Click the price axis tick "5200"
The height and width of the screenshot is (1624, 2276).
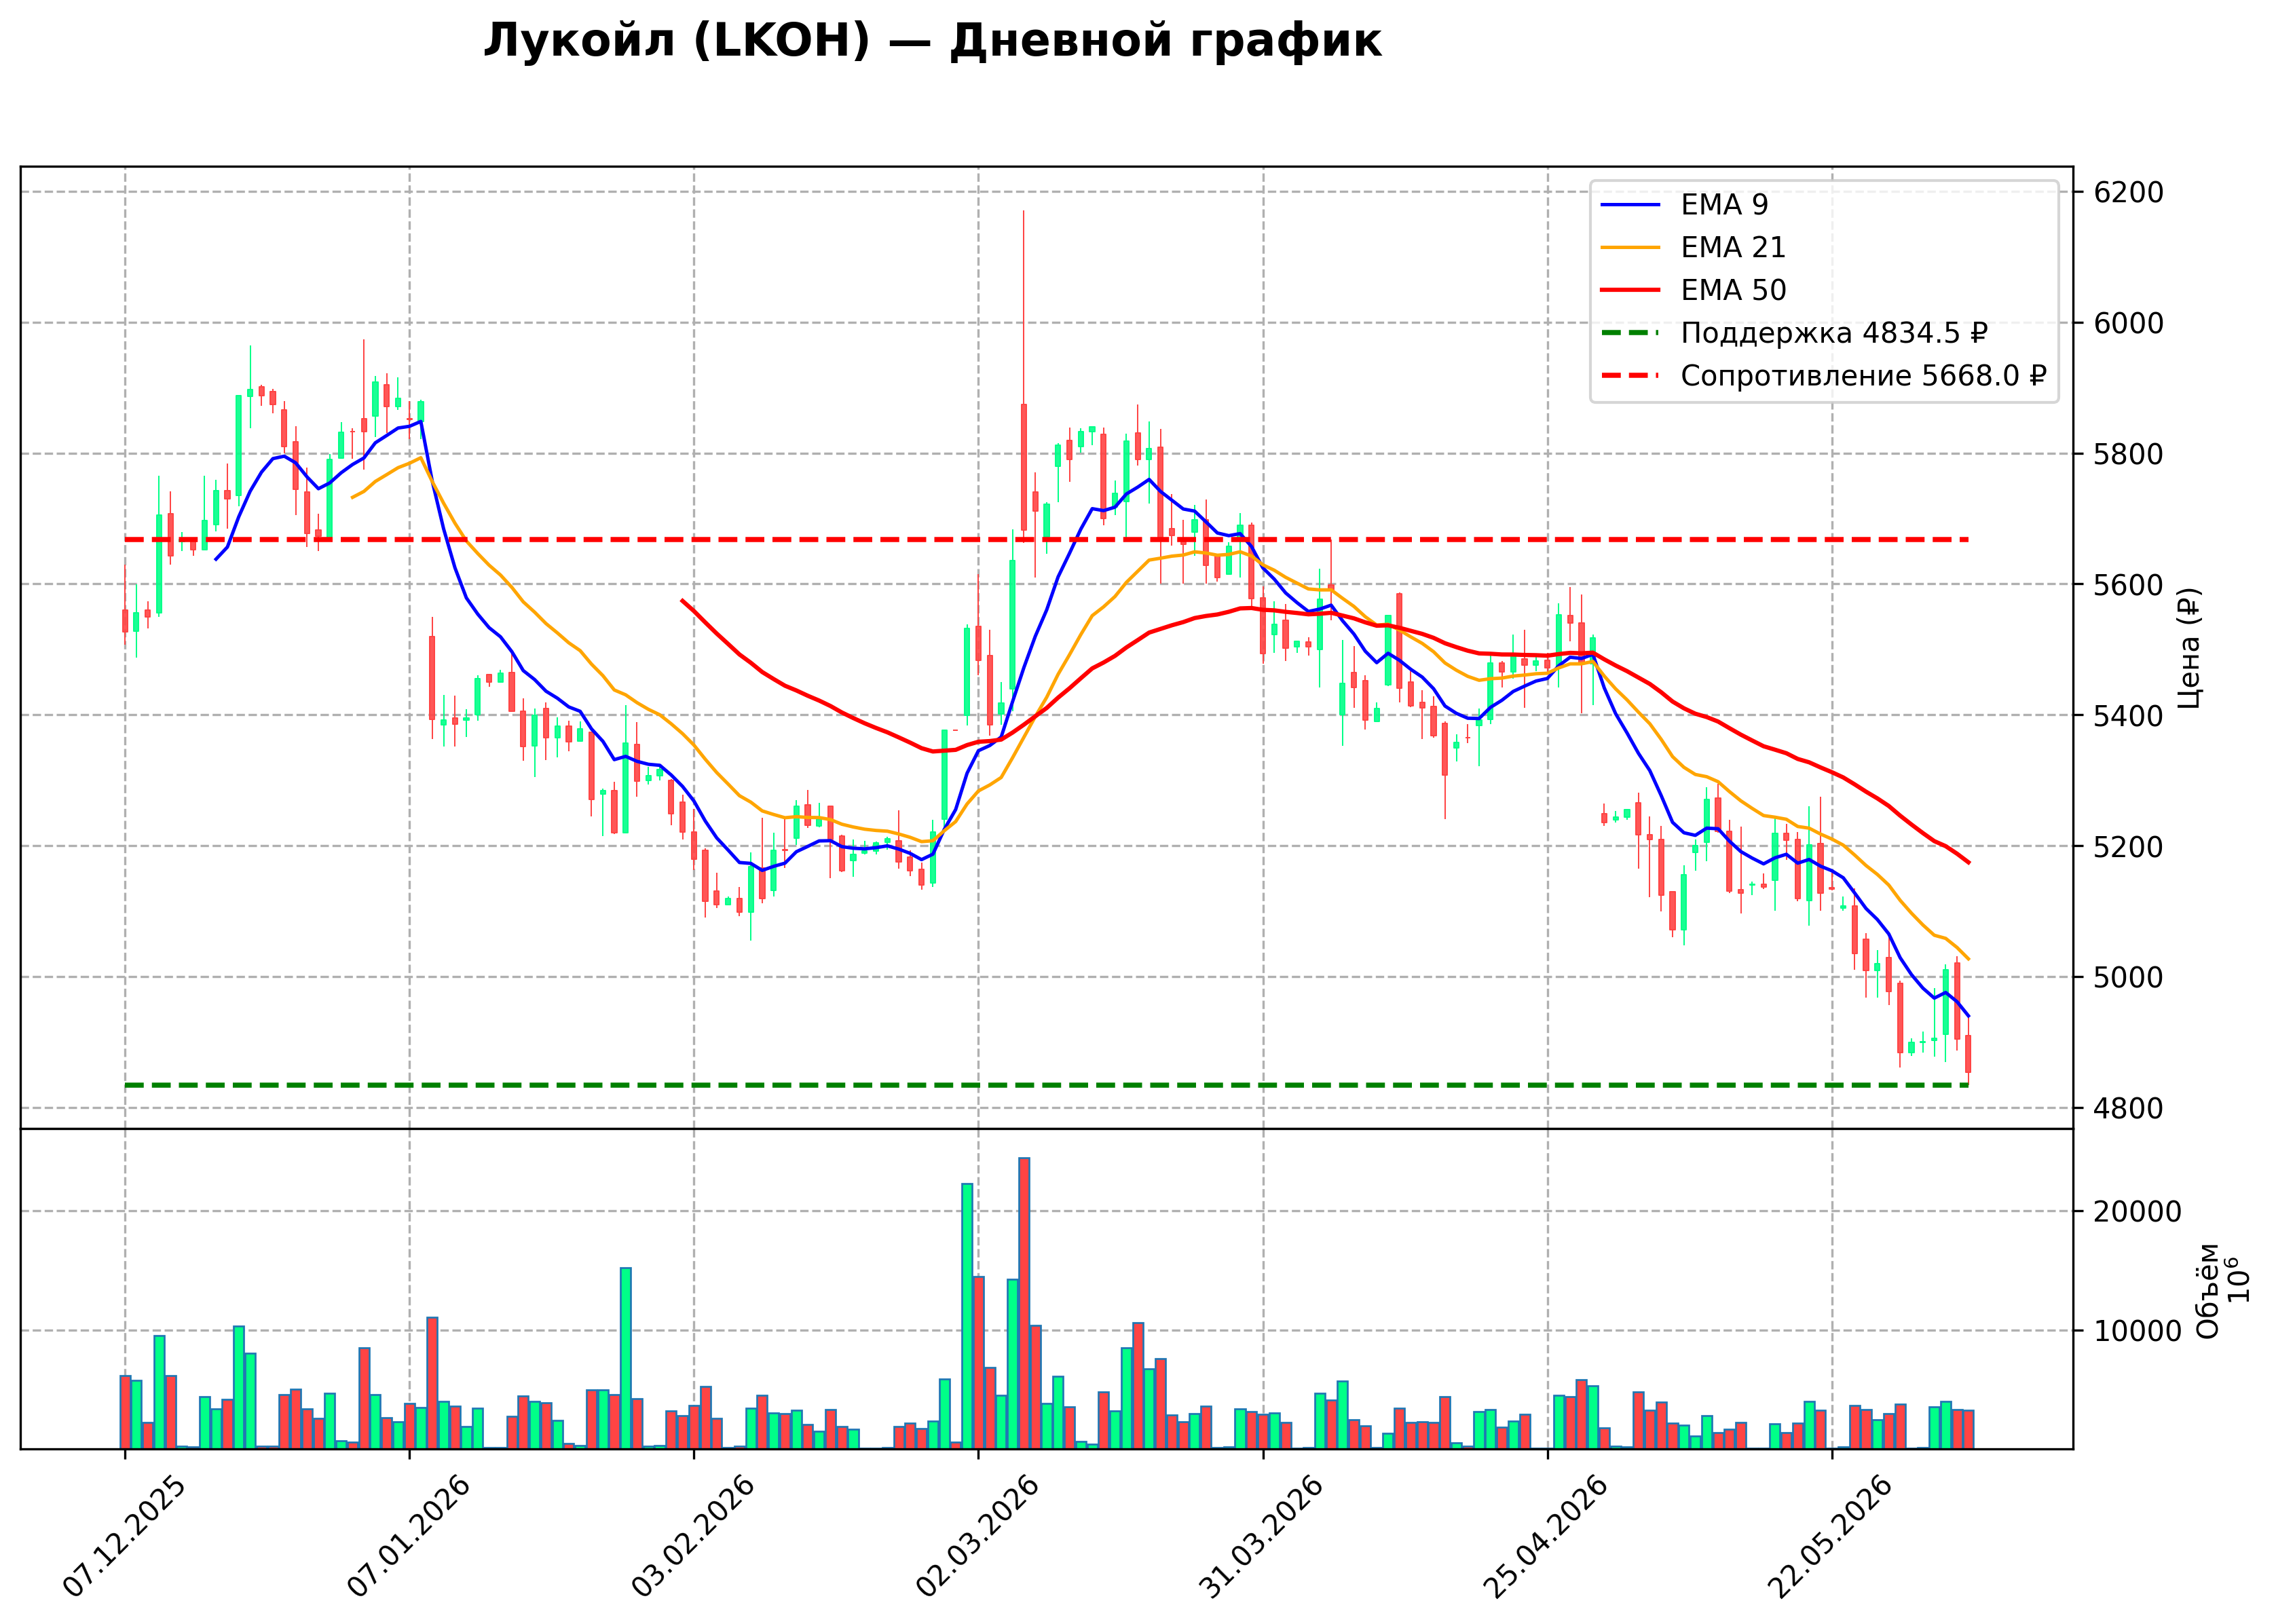click(2128, 847)
